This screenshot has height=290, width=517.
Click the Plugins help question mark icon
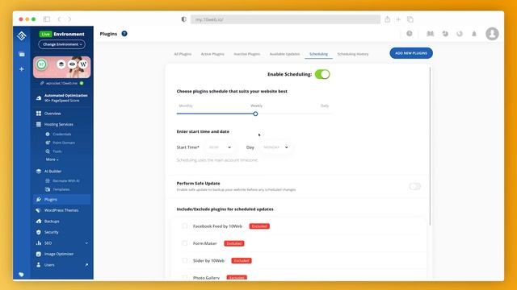(124, 34)
